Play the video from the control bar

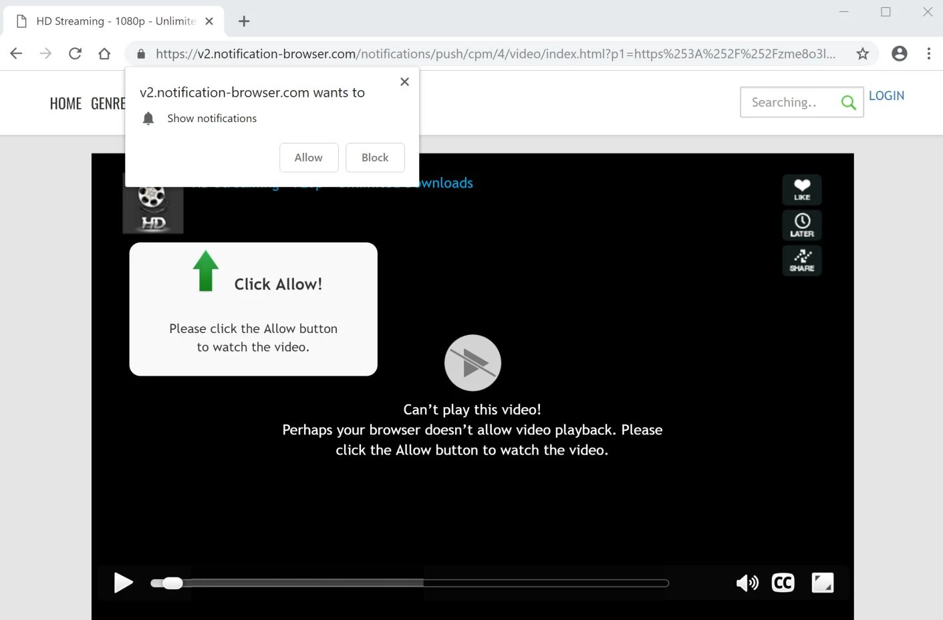[x=124, y=583]
